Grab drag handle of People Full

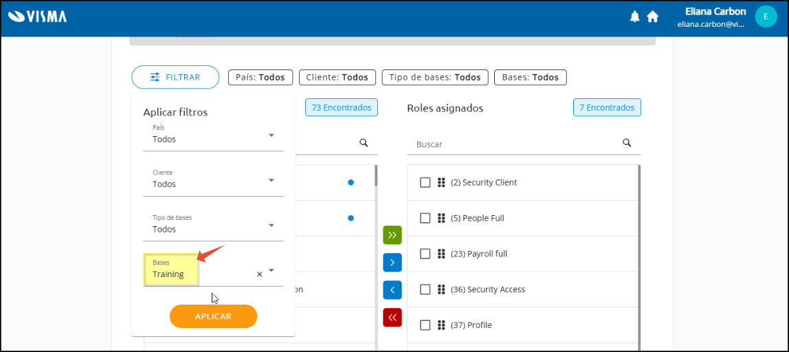coord(441,218)
